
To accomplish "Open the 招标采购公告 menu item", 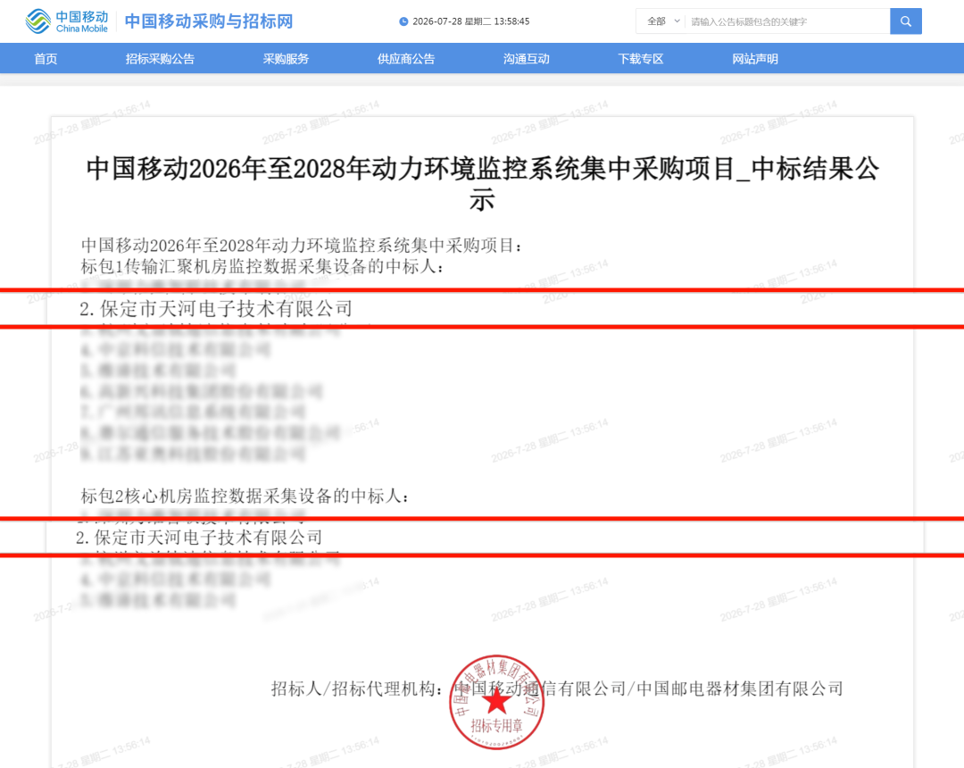I will pos(160,59).
